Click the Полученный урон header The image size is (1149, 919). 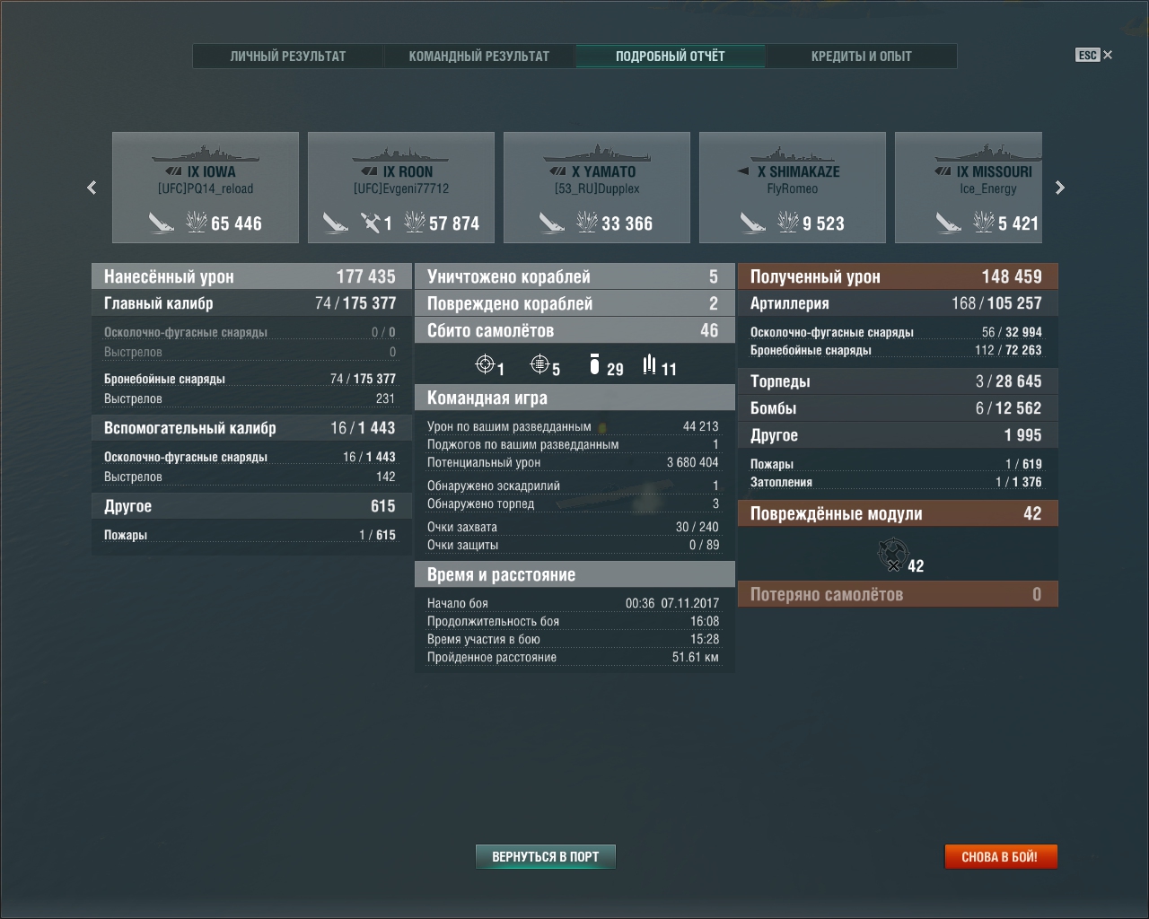tap(898, 276)
